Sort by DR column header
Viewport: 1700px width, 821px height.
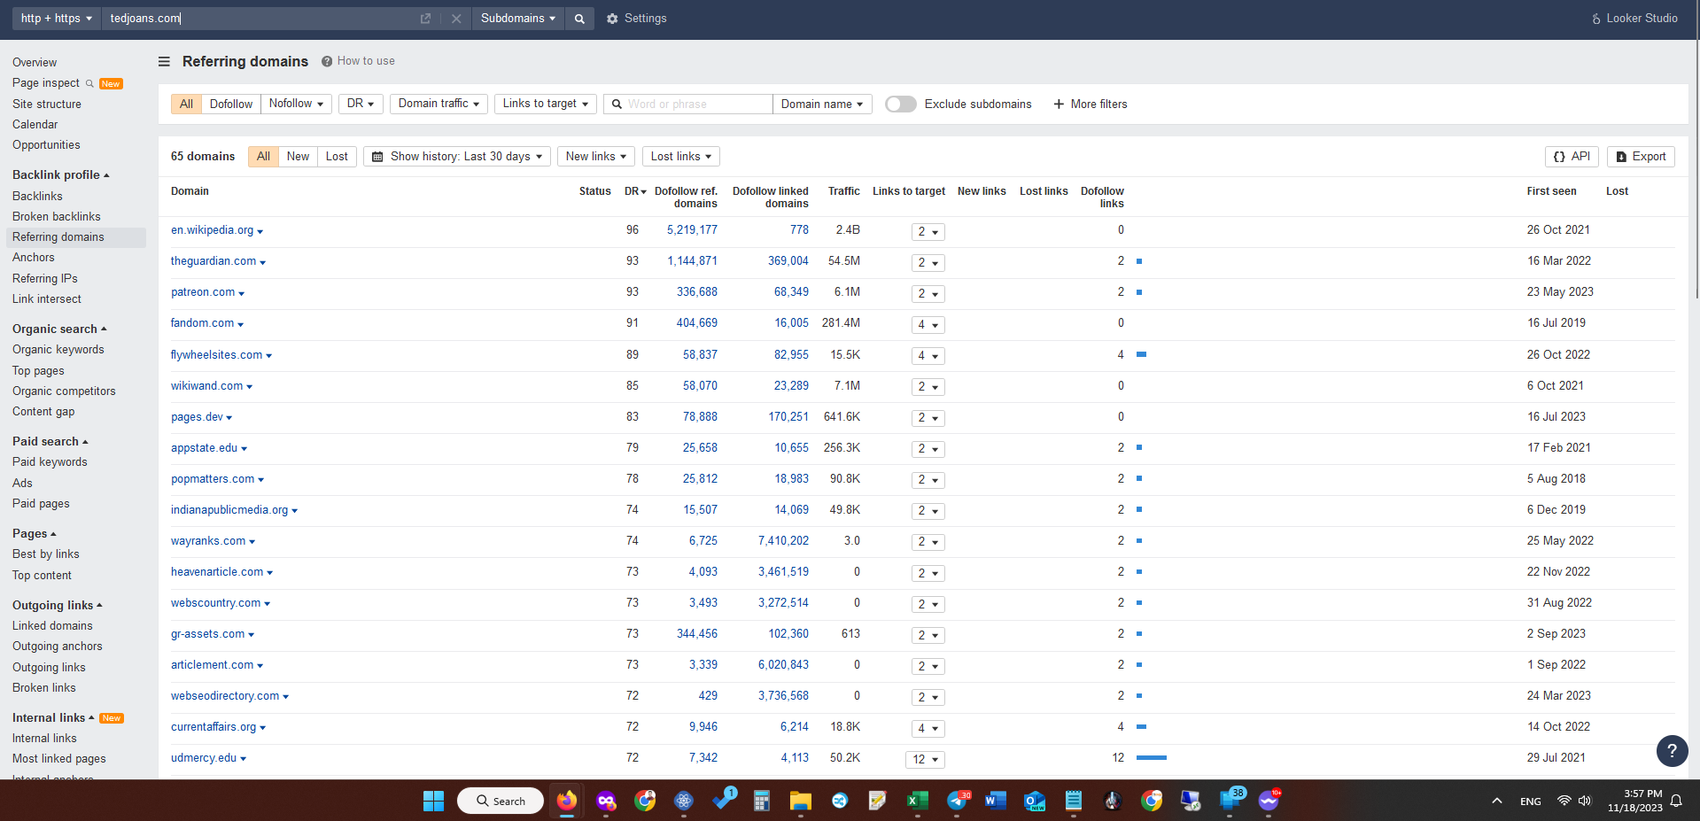[635, 191]
